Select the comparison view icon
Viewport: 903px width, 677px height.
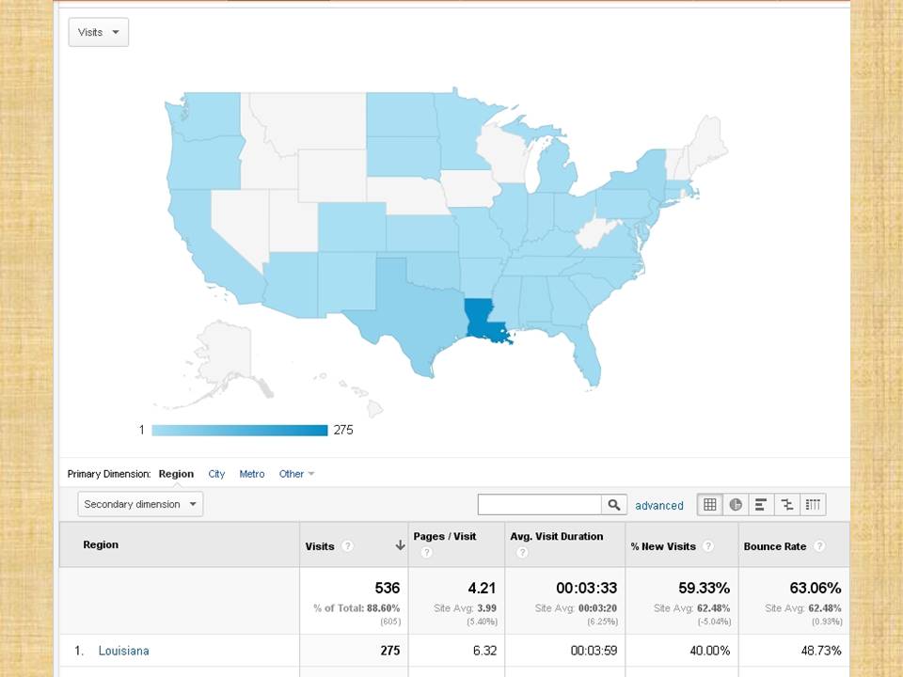(x=787, y=505)
